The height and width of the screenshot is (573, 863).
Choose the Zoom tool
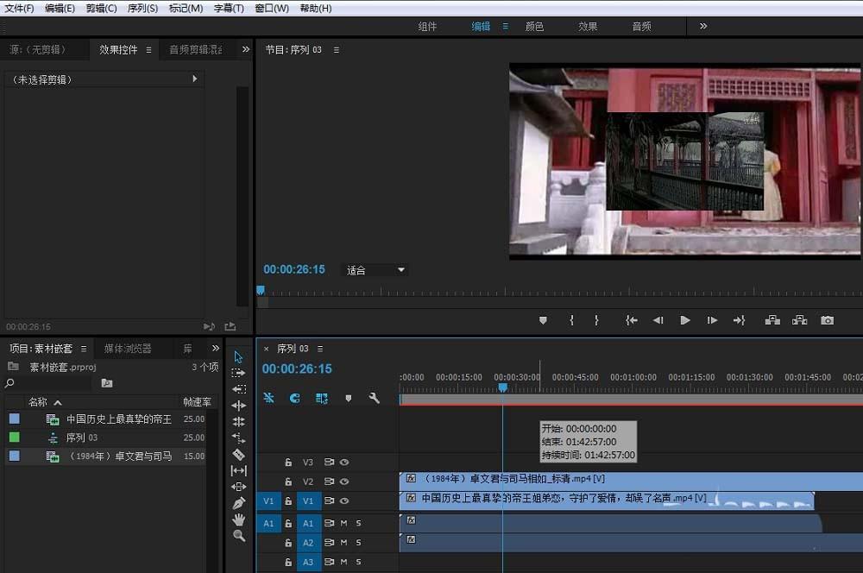(239, 536)
